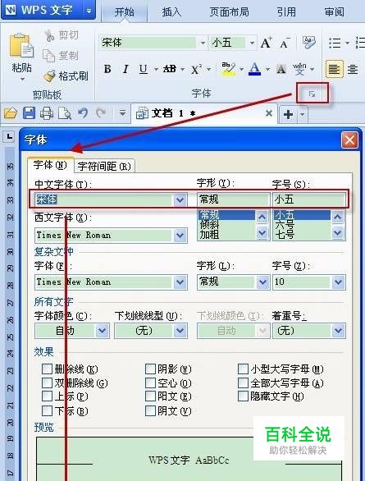Open the 复杂文种 字体 dropdown
Image resolution: width=365 pixels, height=481 pixels.
point(180,282)
